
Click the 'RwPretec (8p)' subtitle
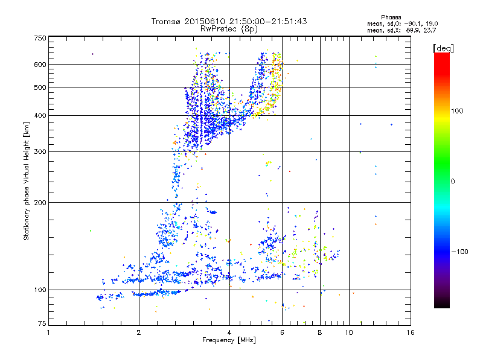(x=229, y=29)
